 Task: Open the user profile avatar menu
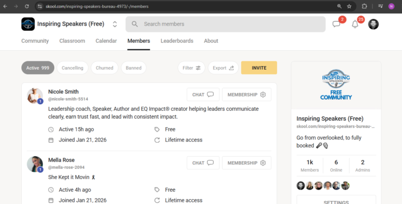coord(374,24)
